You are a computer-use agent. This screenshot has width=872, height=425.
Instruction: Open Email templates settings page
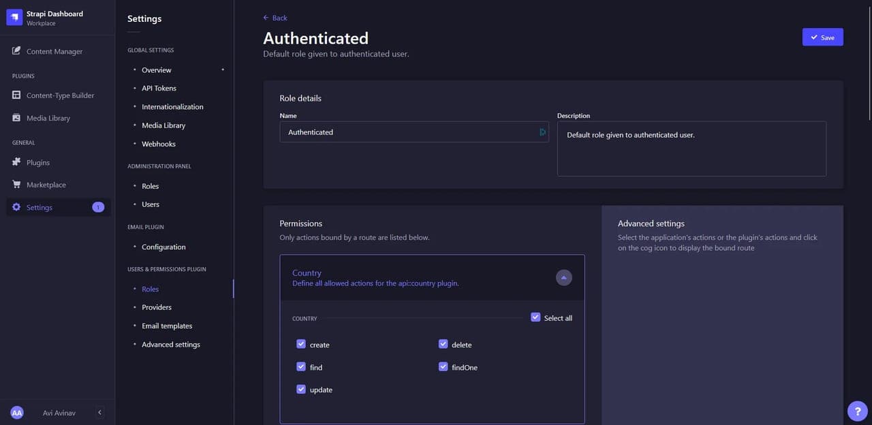167,326
